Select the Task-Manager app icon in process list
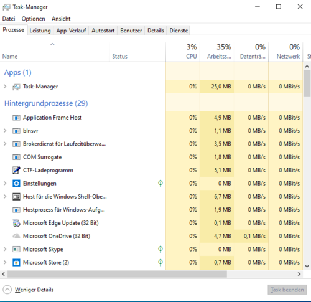 point(16,87)
